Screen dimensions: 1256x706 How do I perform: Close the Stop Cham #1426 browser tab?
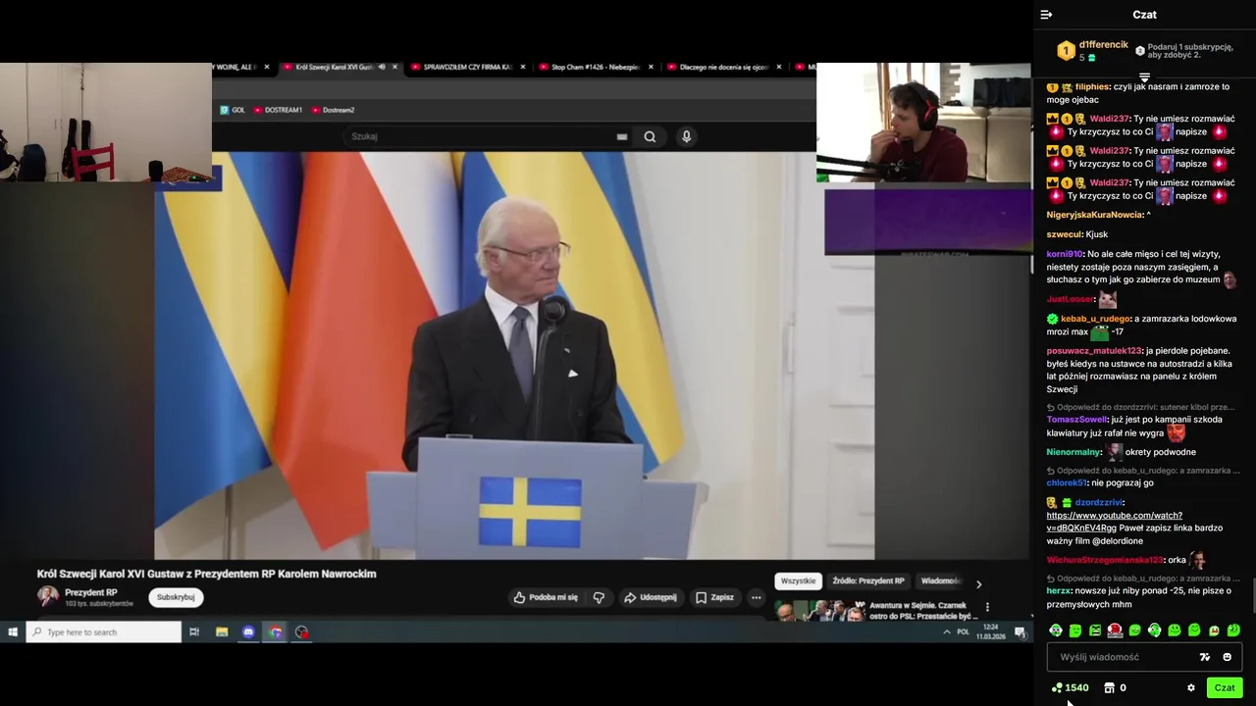(x=652, y=67)
